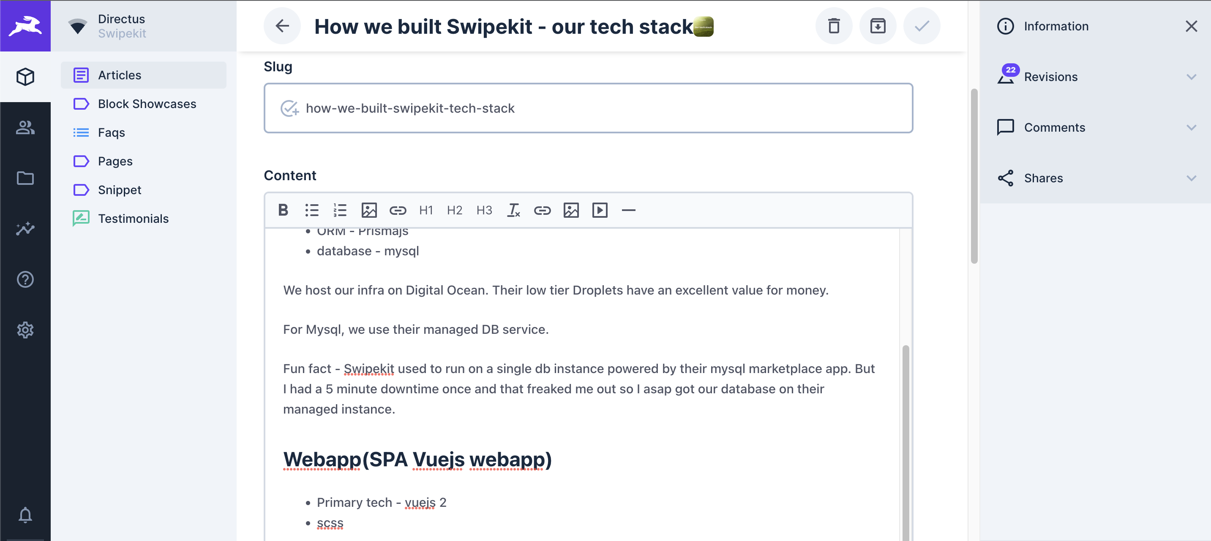Open the Insights module icon

25,229
